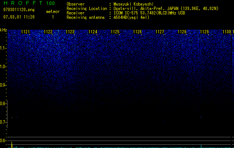This screenshot has height=148, width=234.
Task: Click the Receiving antenna field label
Action: (86, 17)
